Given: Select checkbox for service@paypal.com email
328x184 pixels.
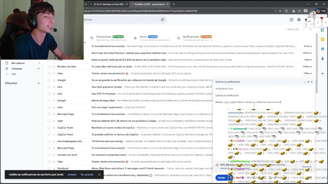Looking at the screenshot, I should click(49, 141).
